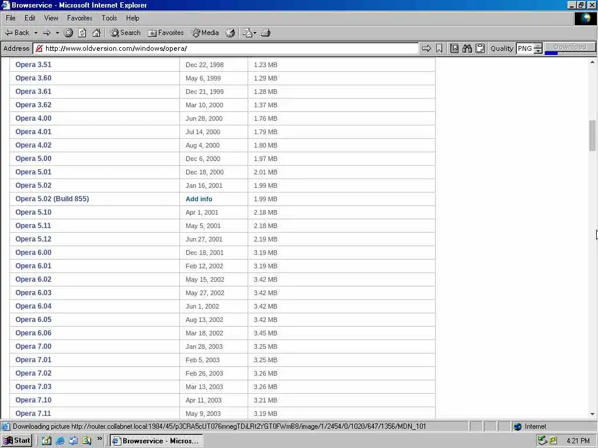The height and width of the screenshot is (448, 598).
Task: Click the scrollbar up arrow
Action: (592, 62)
